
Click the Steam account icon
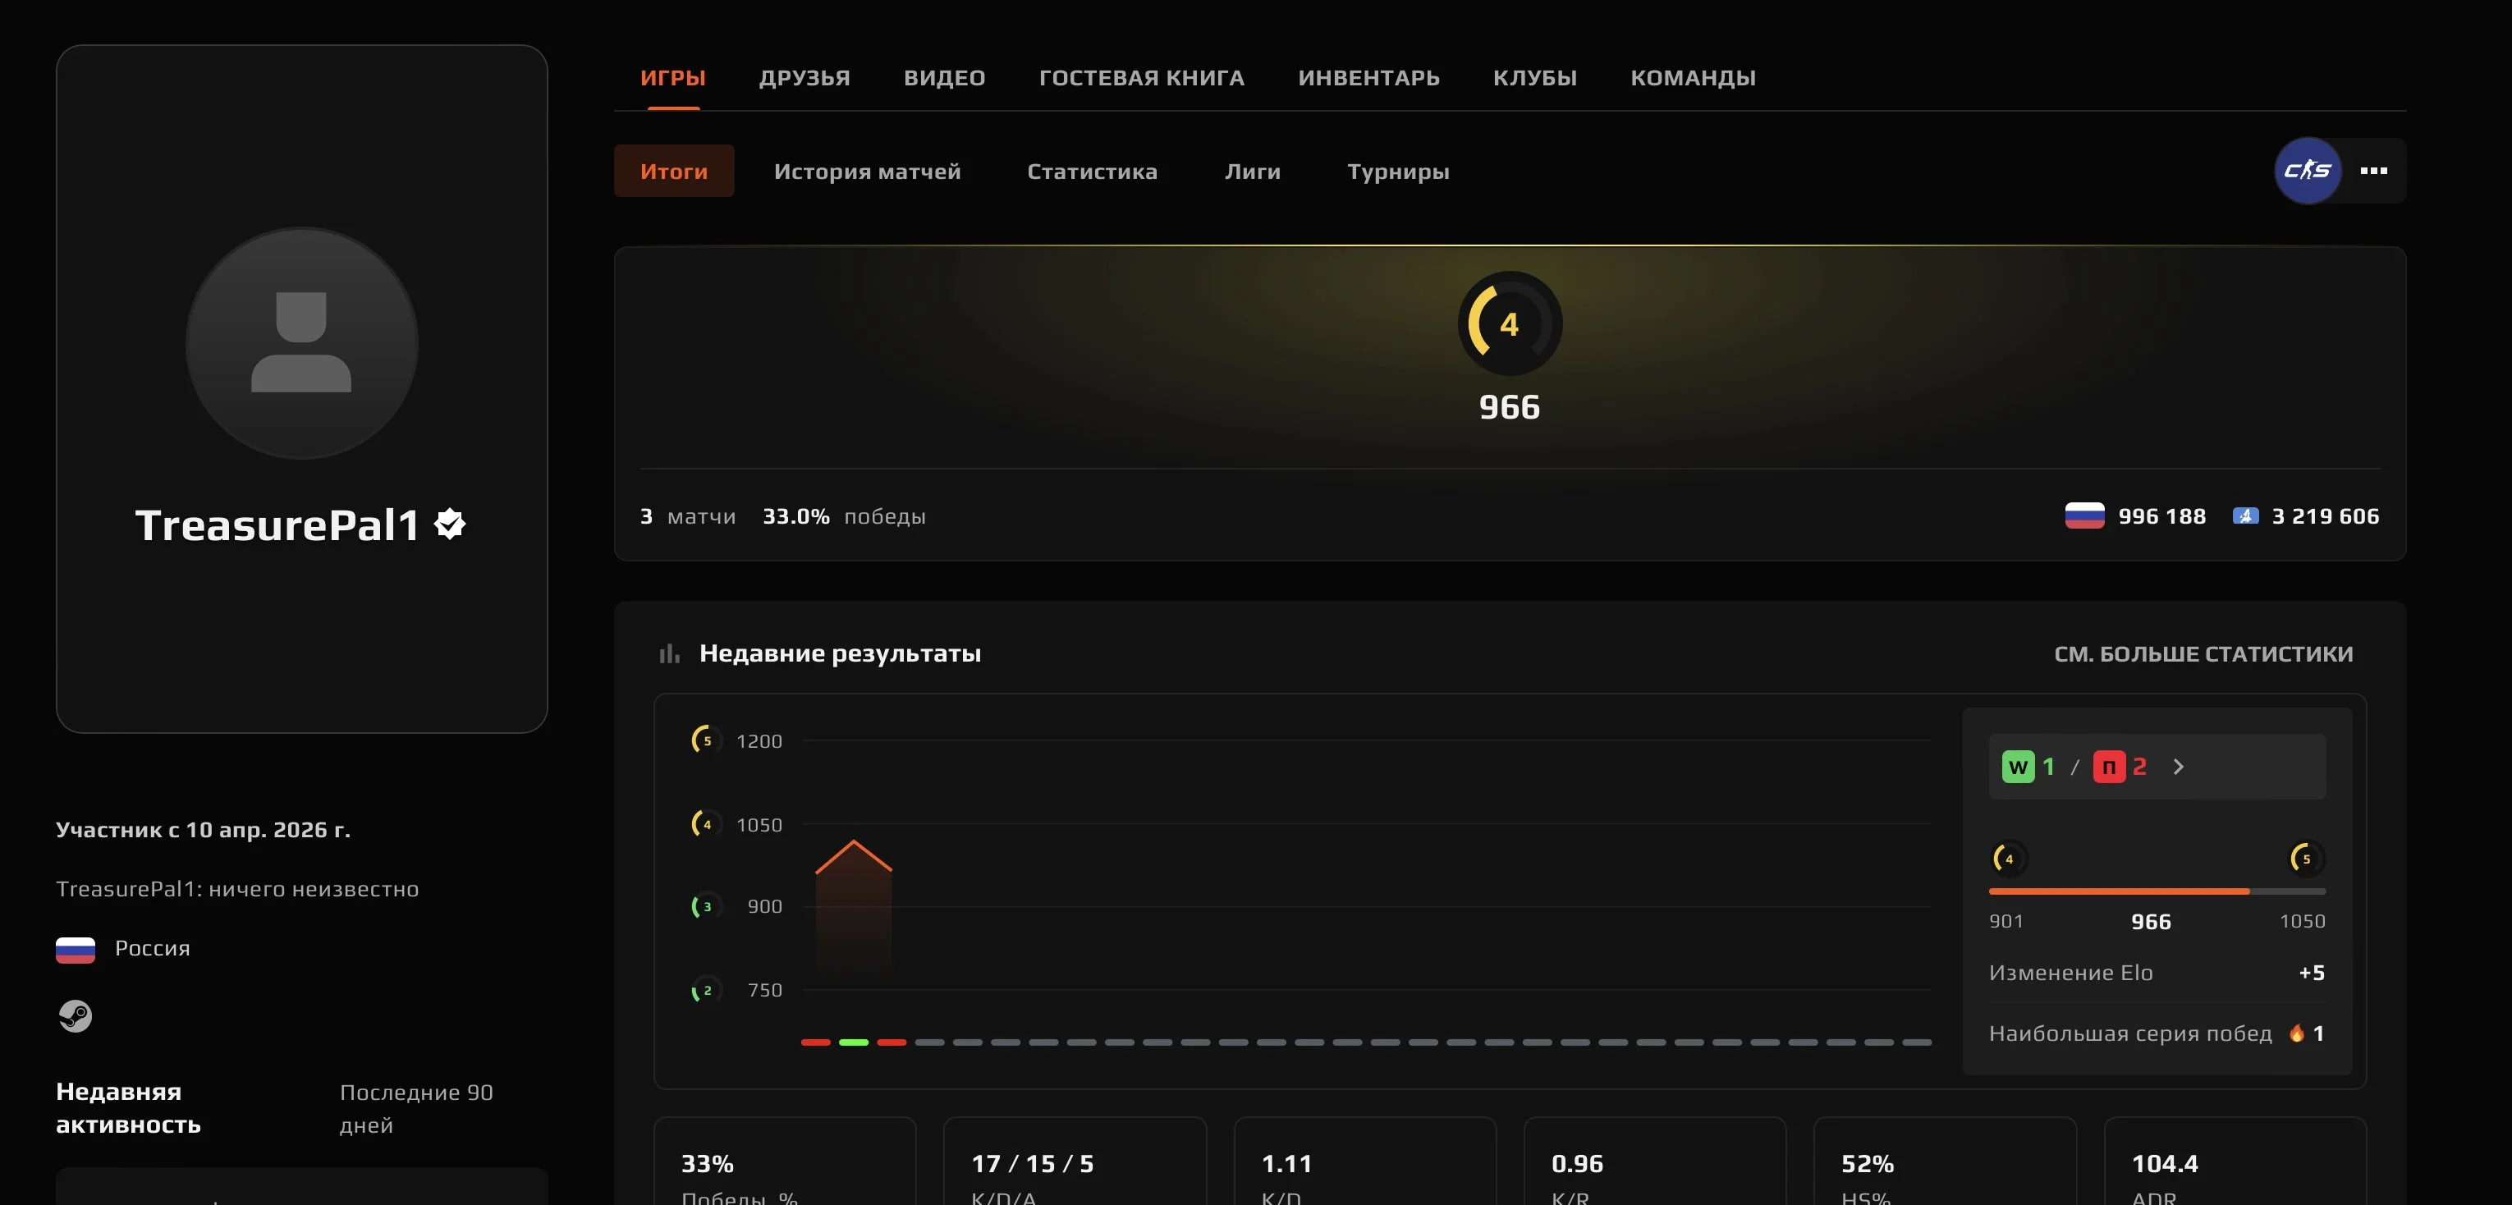click(x=75, y=1016)
